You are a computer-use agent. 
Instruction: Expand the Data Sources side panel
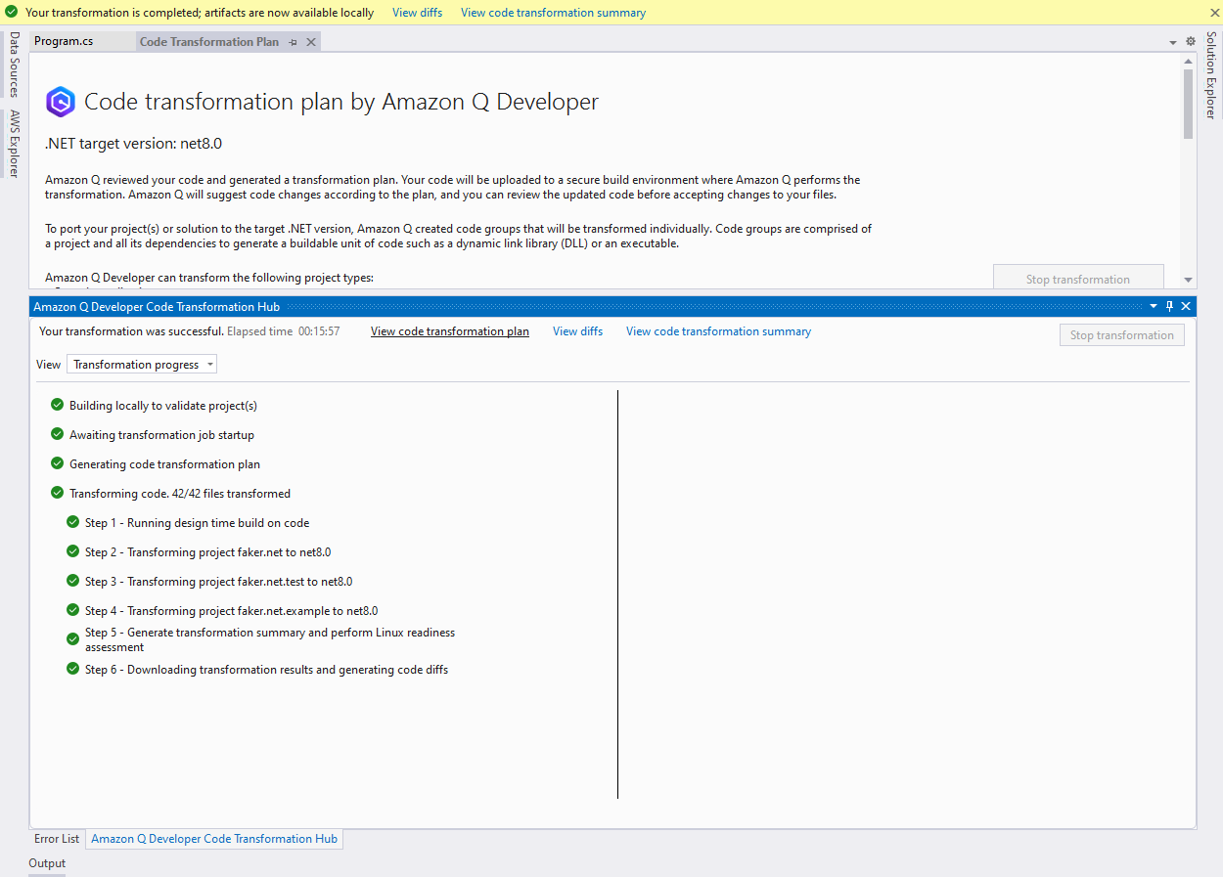14,65
